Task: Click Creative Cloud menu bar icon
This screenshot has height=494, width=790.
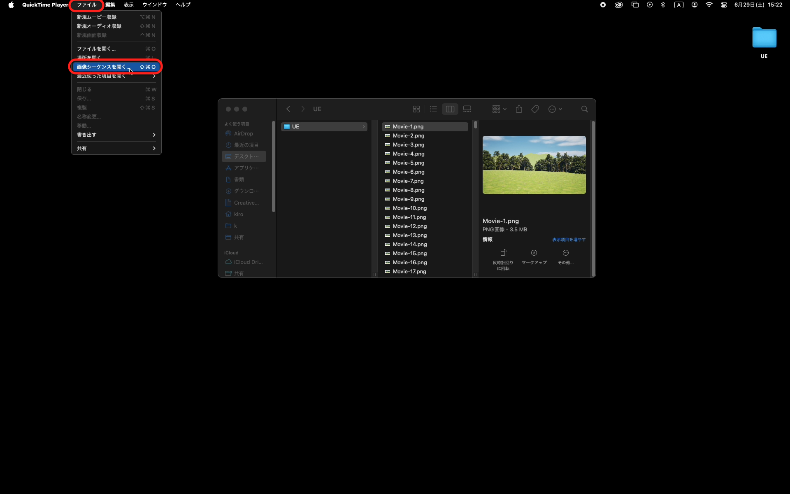Action: coord(618,5)
